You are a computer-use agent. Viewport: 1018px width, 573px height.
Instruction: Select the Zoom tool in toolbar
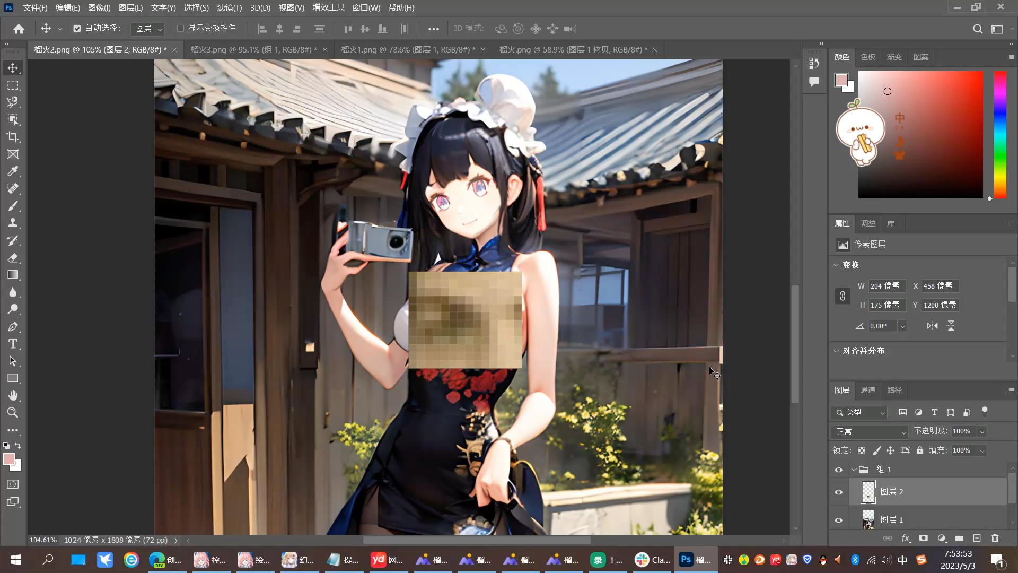point(13,413)
